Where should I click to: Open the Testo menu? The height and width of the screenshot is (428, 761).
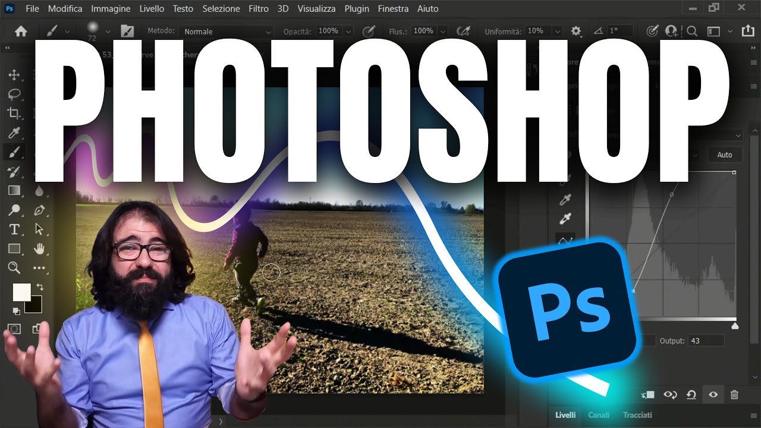[183, 9]
